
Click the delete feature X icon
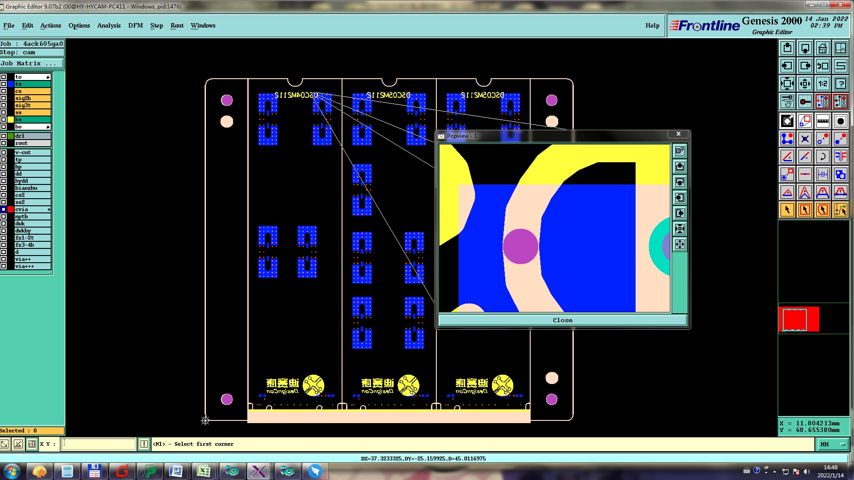(x=805, y=139)
